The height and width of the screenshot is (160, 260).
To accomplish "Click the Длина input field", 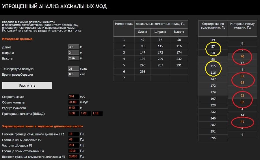I will 74,47.
